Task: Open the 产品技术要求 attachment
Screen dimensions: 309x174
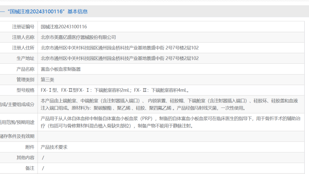Action: [x=54, y=147]
